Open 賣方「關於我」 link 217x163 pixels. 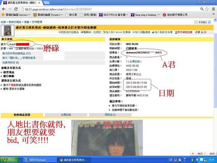click(11, 58)
